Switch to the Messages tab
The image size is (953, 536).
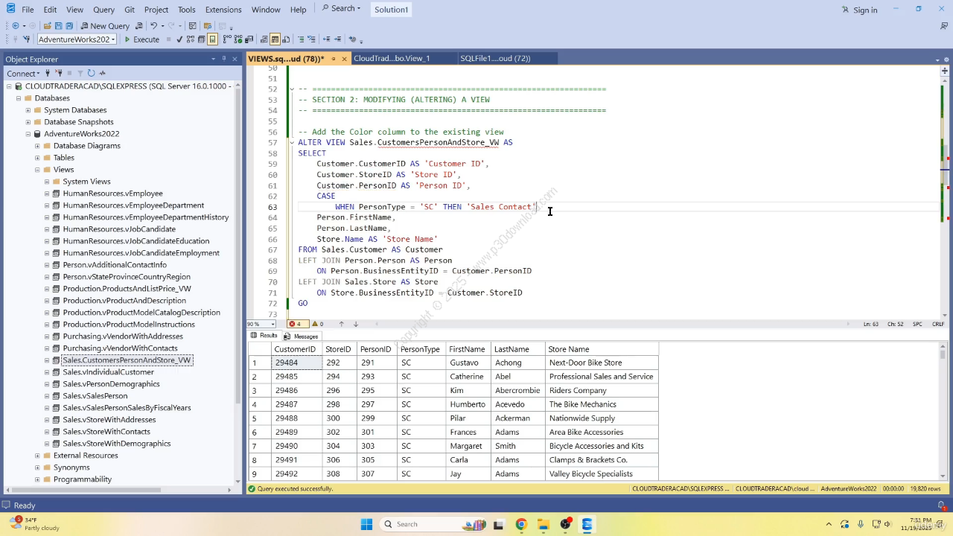click(302, 336)
